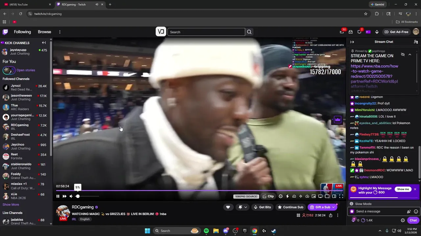Open the chat community users icon

tap(416, 42)
